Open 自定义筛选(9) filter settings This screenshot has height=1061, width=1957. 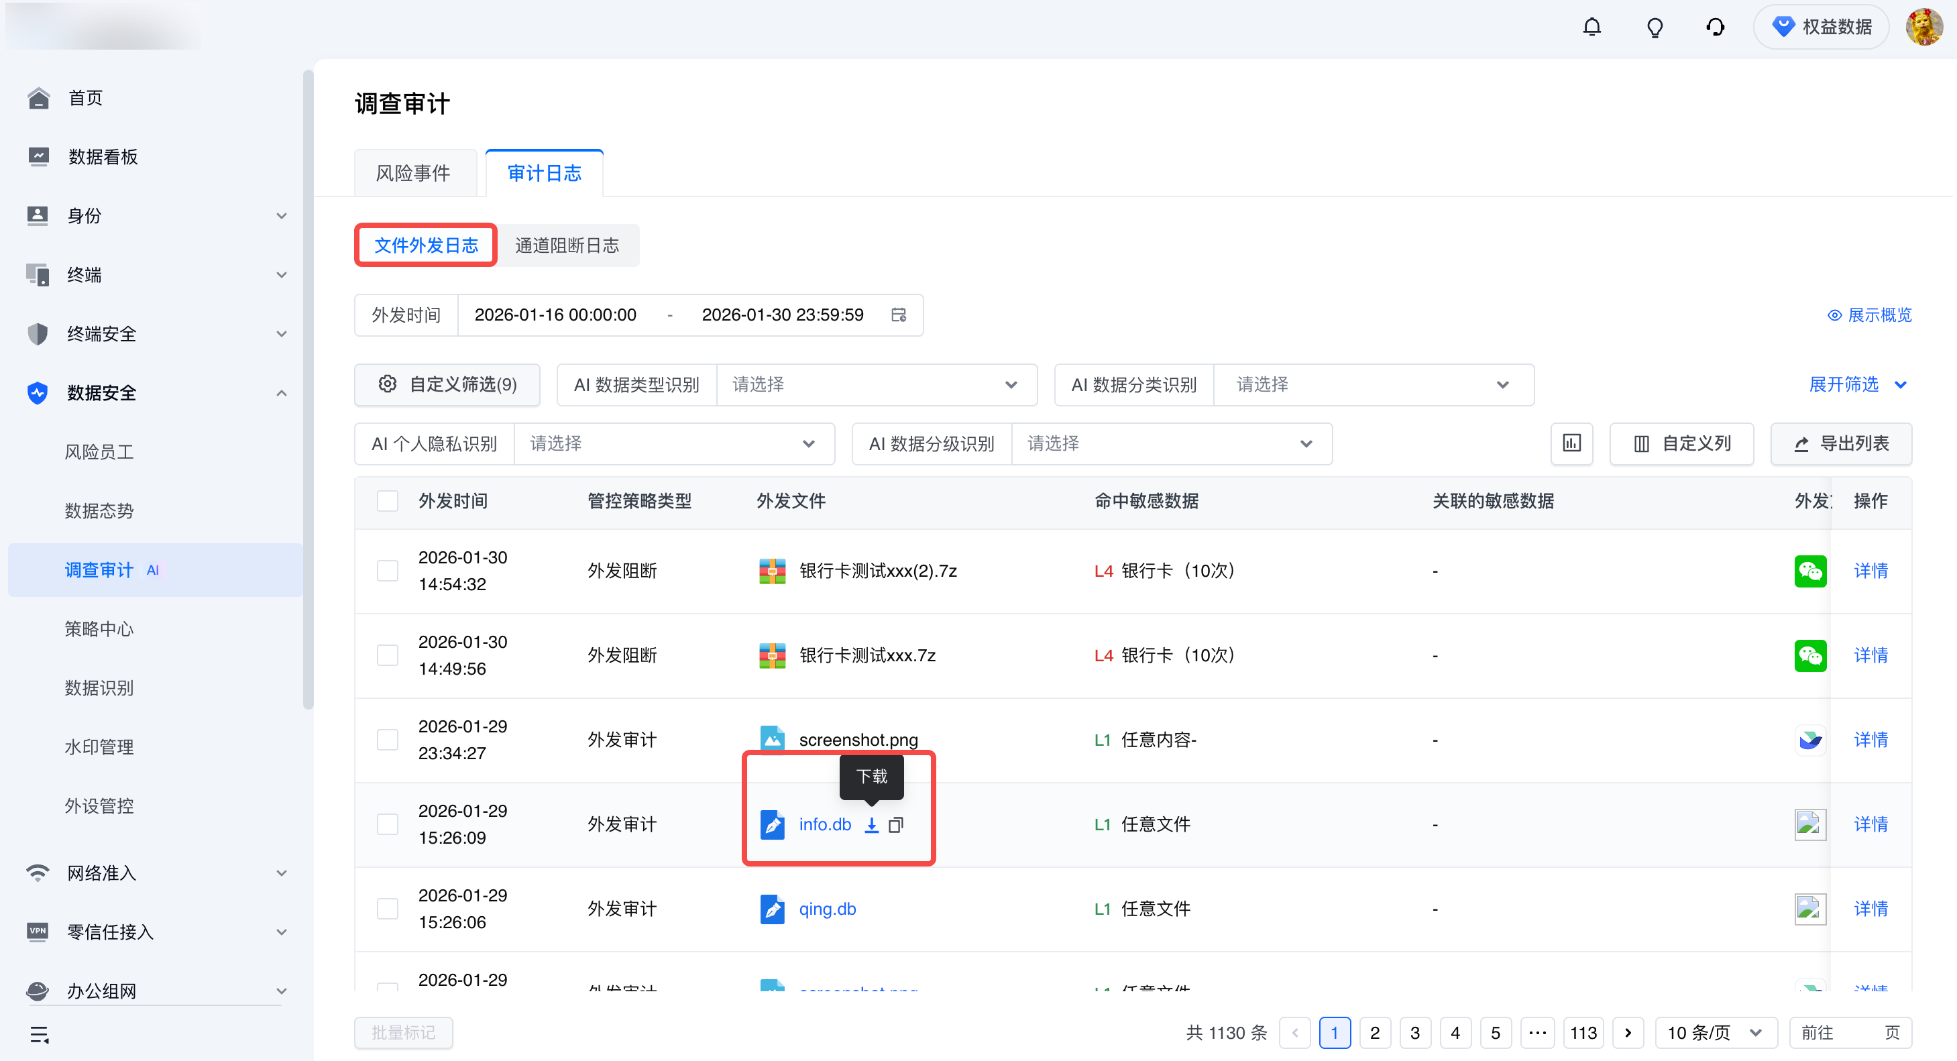[447, 384]
